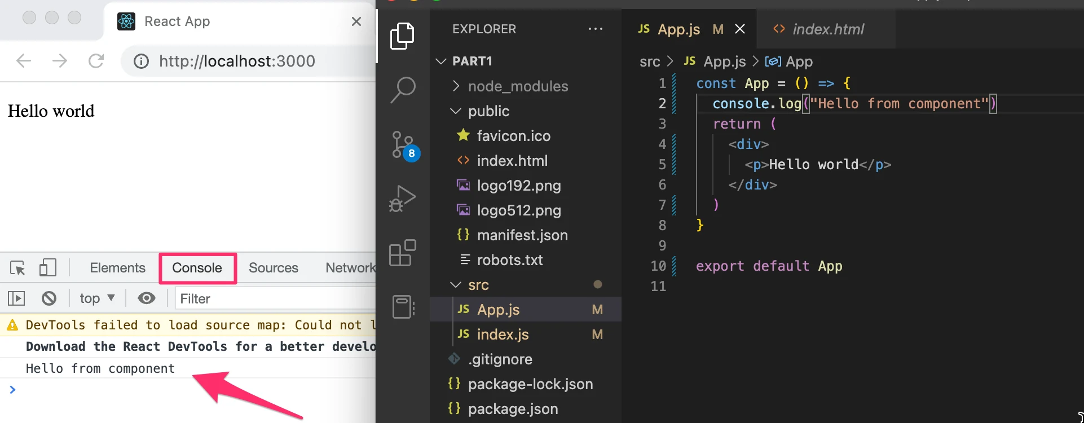
Task: Toggle the DevTools device toolbar
Action: point(47,268)
